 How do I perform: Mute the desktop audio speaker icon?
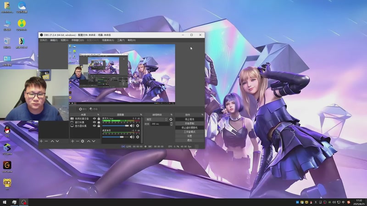click(132, 137)
